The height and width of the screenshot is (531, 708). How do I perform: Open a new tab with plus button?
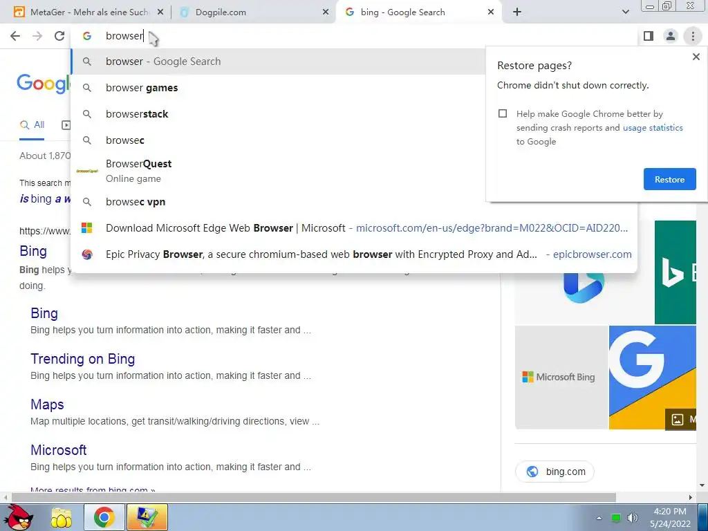(x=517, y=12)
